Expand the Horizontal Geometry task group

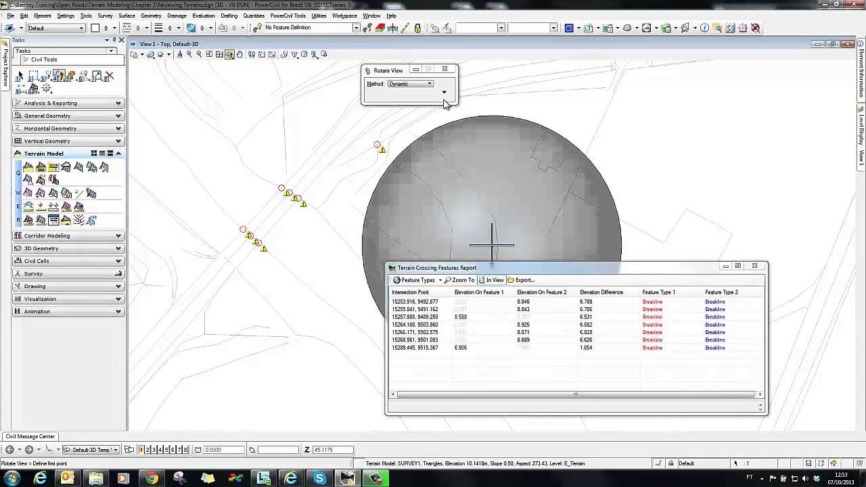click(x=68, y=129)
